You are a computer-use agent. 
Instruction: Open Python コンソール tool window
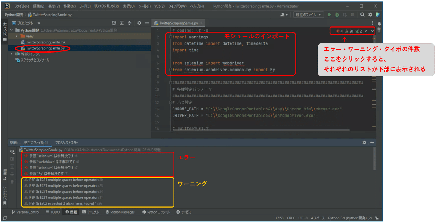coord(156,212)
